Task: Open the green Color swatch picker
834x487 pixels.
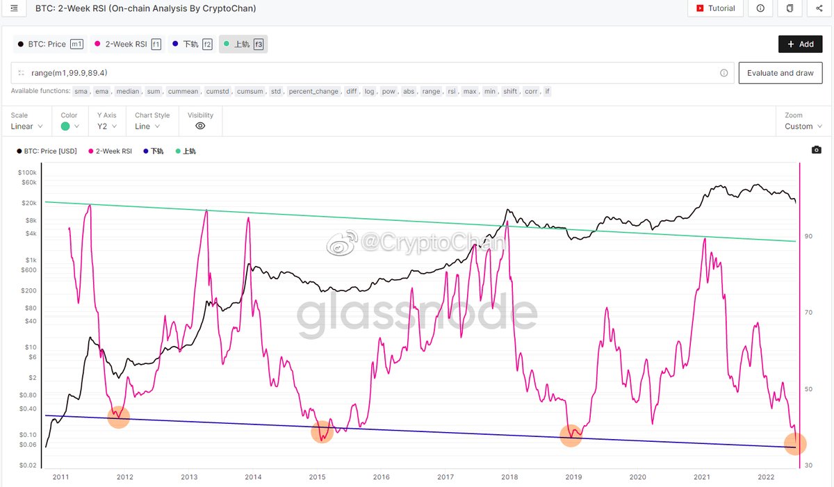Action: coord(70,126)
